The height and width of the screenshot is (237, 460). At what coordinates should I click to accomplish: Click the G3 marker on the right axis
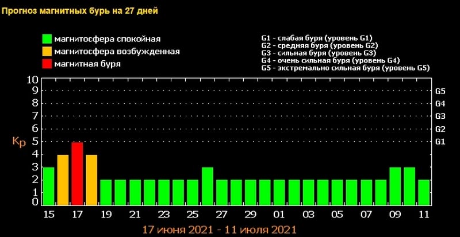[x=440, y=116]
